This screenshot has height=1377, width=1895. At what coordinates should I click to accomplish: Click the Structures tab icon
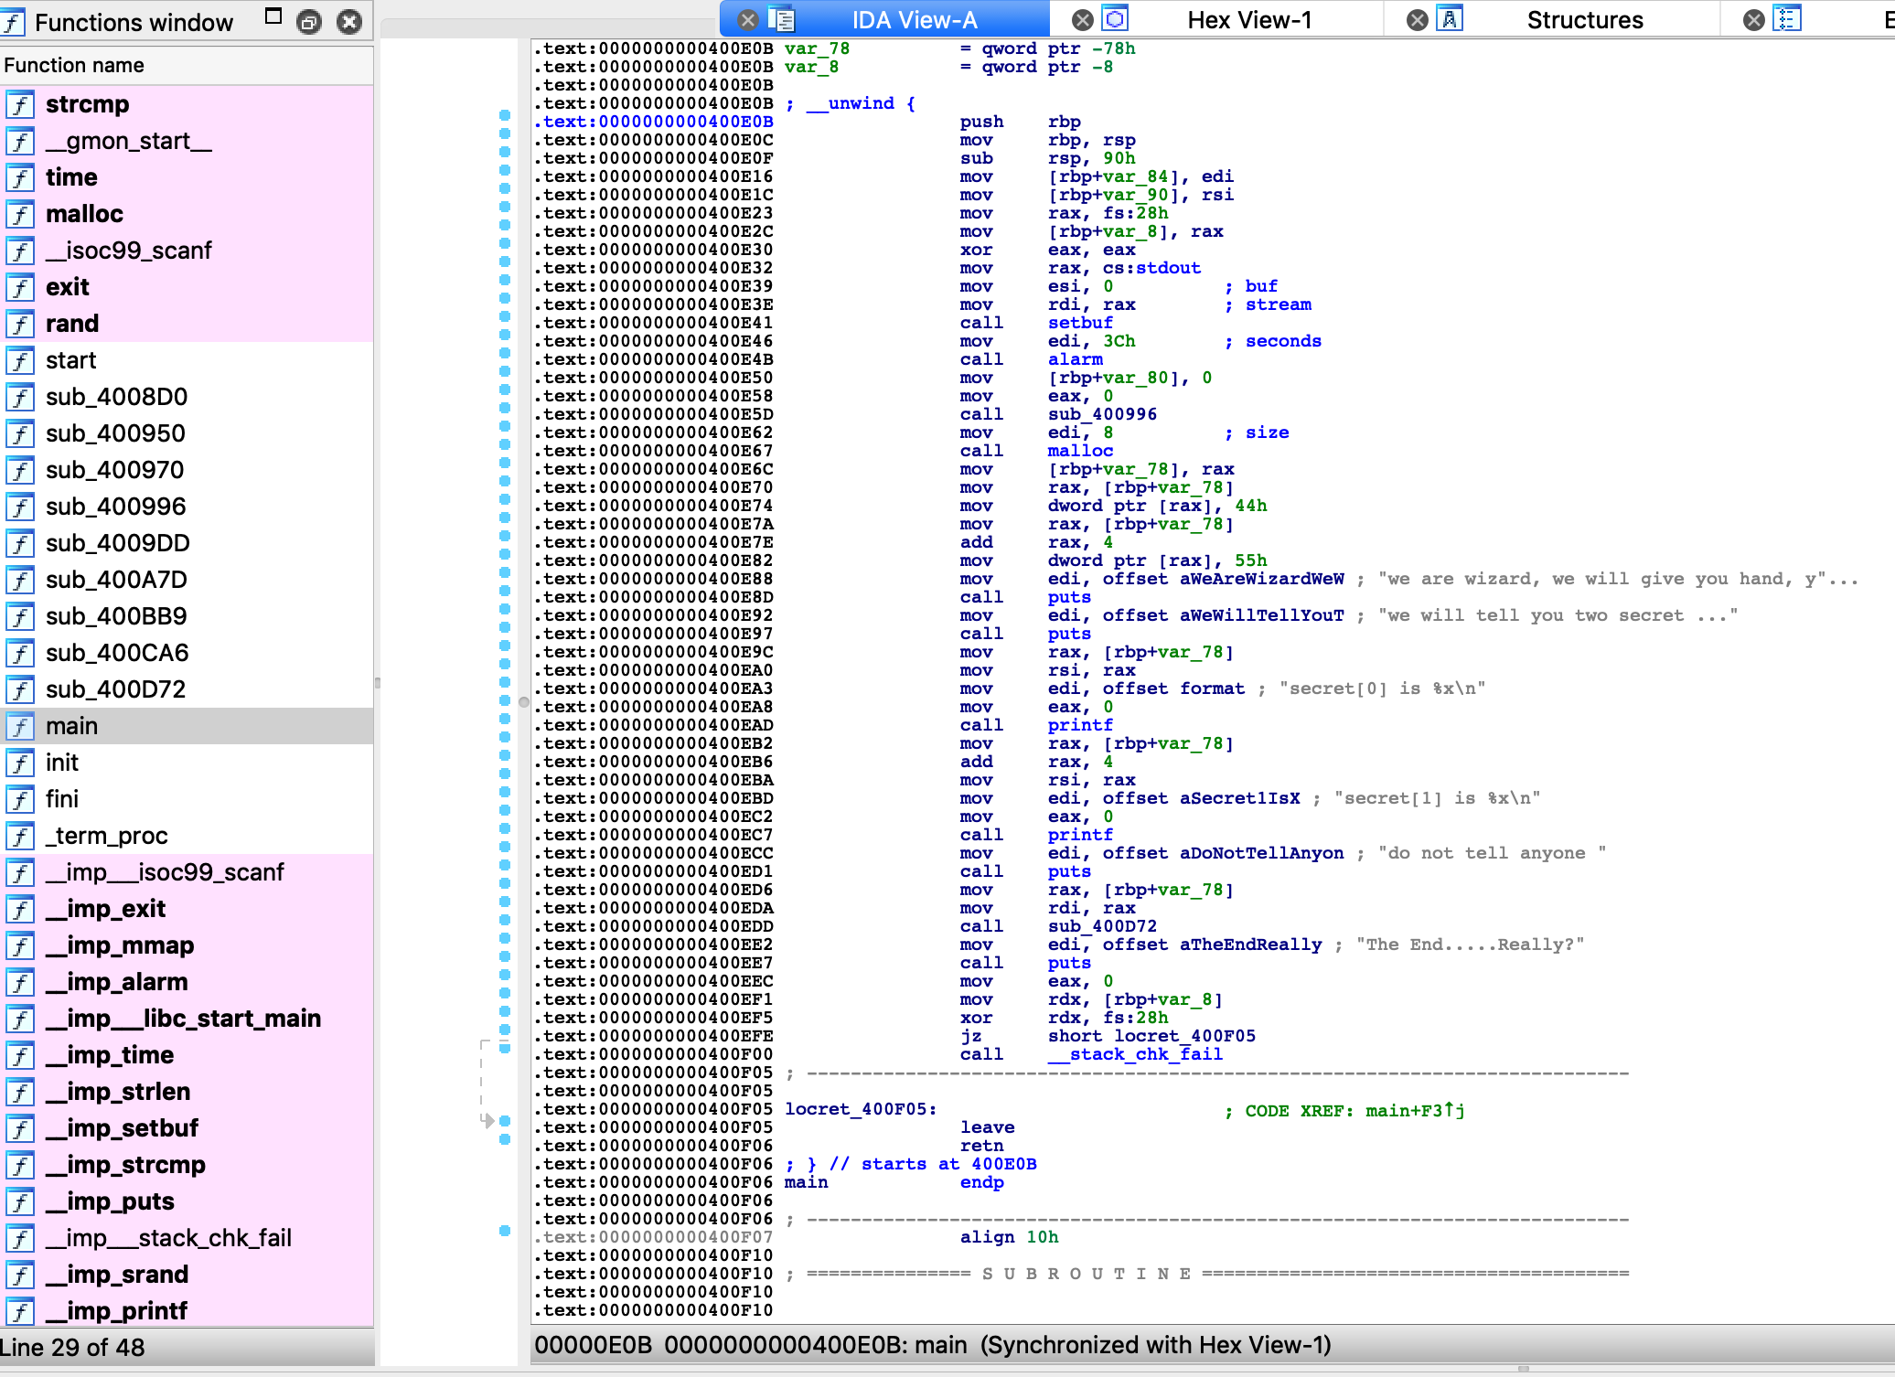(1450, 19)
